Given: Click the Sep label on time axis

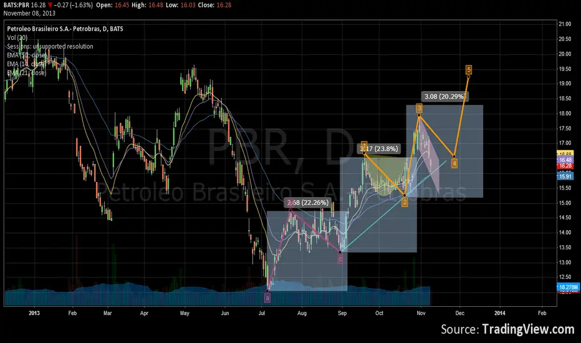Looking at the screenshot, I should [342, 313].
